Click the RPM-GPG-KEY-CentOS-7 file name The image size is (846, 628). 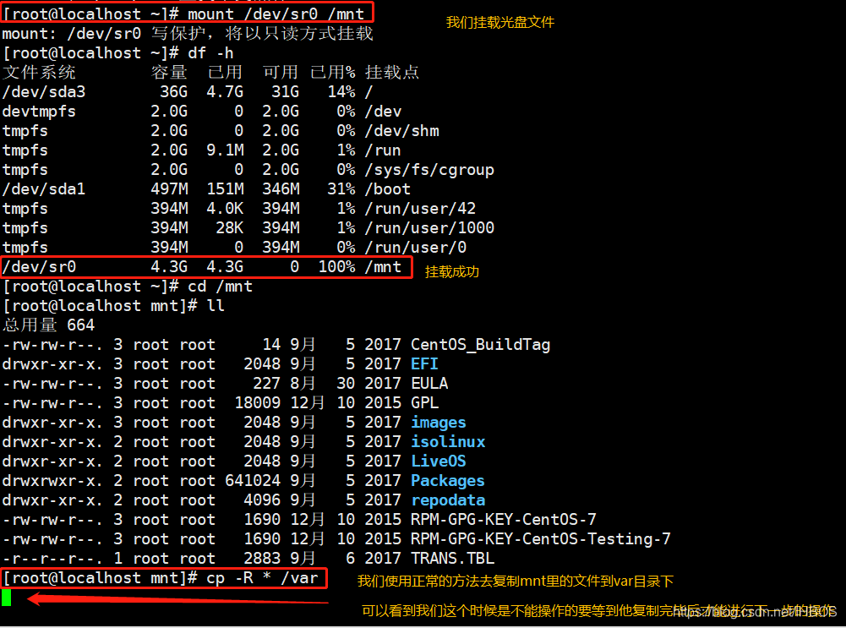coord(504,519)
